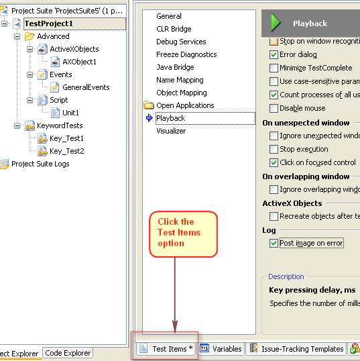Check Ignore unexpected window option

click(x=274, y=136)
